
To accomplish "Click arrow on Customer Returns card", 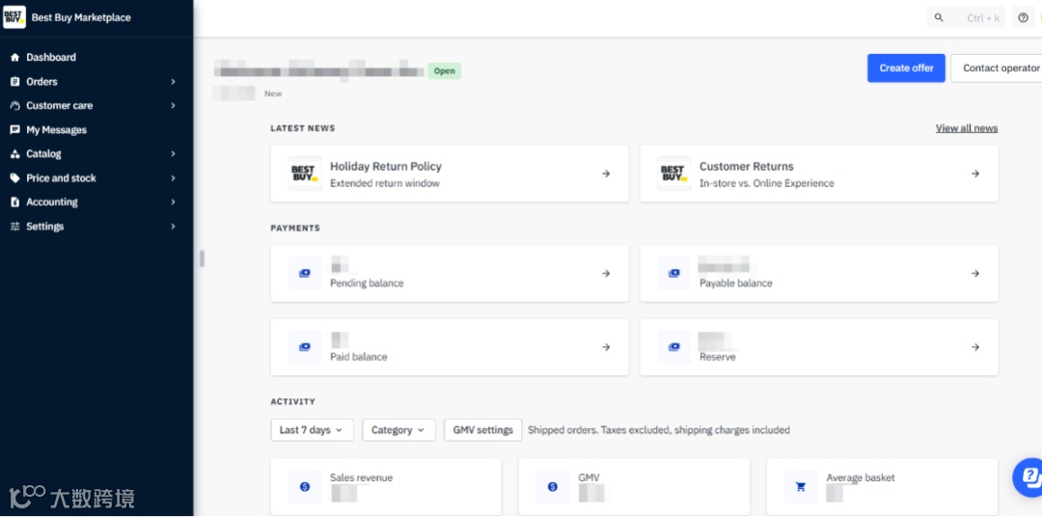I will tap(974, 174).
